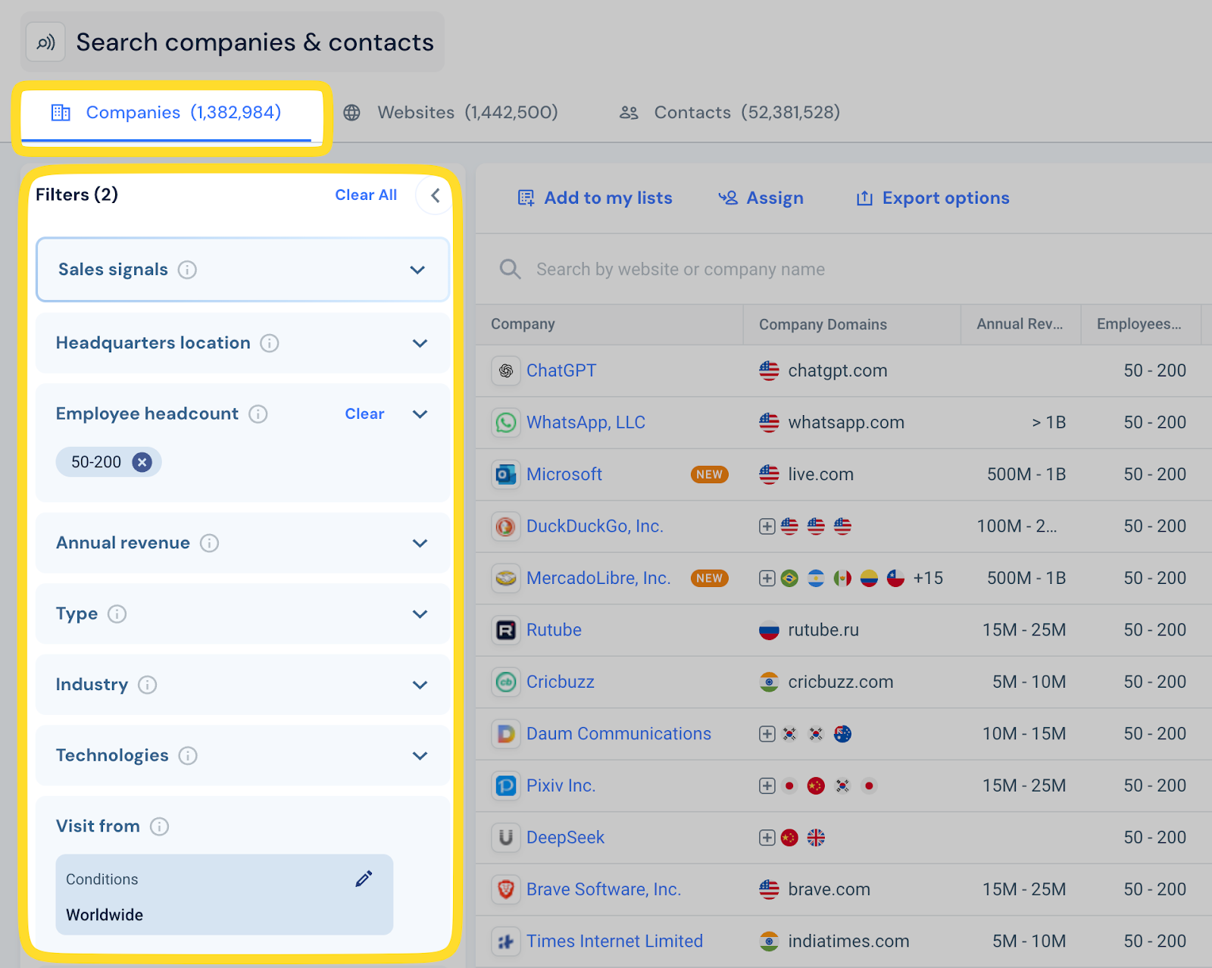Expand Daum Communications domains plus icon
The image size is (1212, 968).
[767, 734]
